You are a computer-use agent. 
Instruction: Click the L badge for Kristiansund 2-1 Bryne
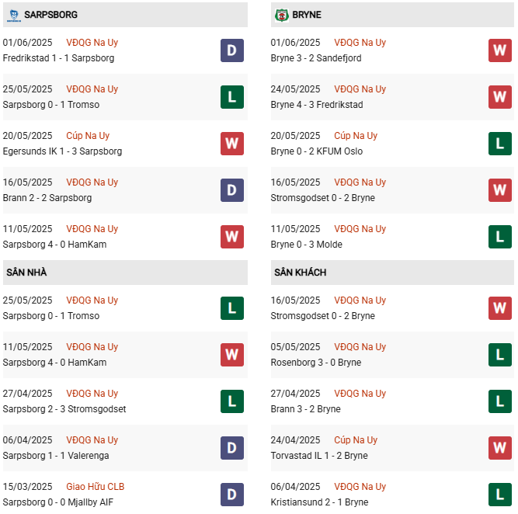[500, 495]
